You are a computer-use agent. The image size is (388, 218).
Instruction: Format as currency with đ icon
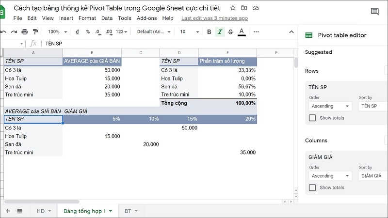[77, 31]
